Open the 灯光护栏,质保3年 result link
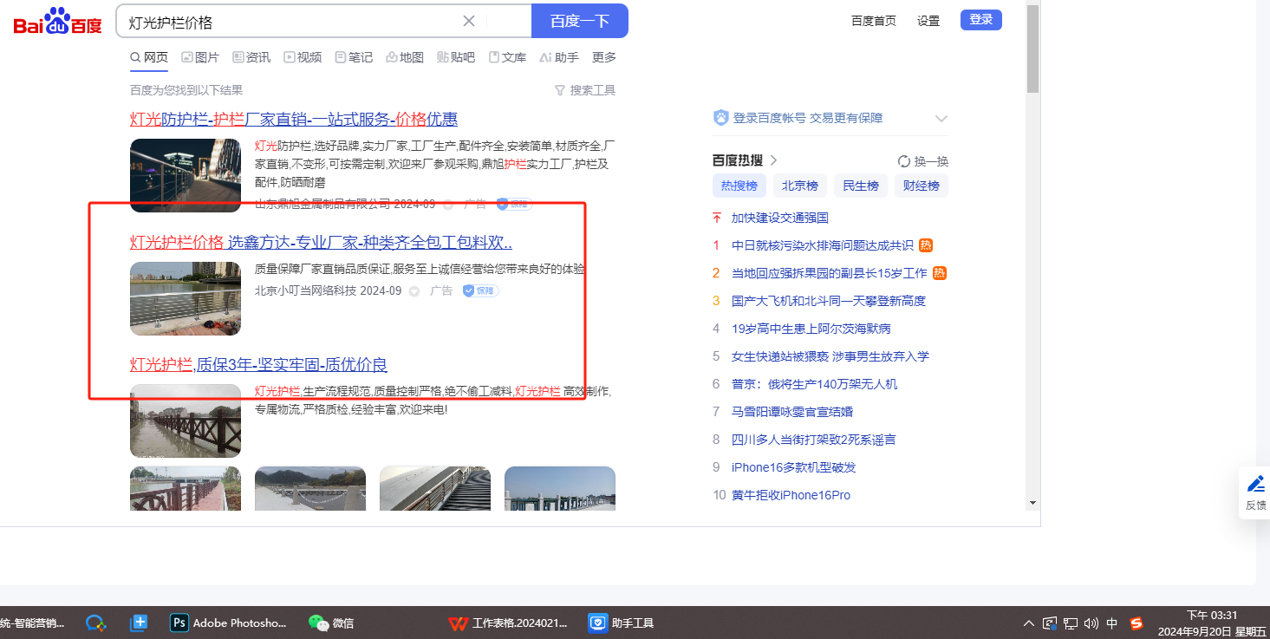 [x=258, y=364]
